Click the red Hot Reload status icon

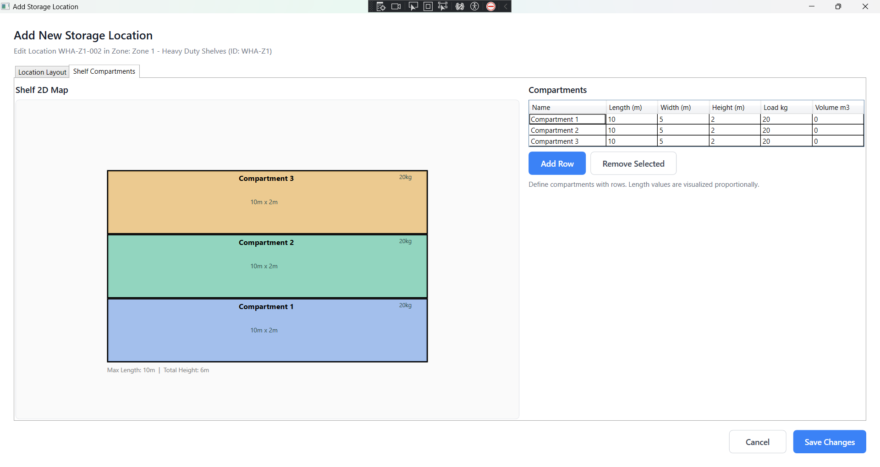coord(491,6)
